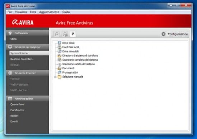
Task: Click the Drive rimovibili icon
Action: click(x=59, y=51)
